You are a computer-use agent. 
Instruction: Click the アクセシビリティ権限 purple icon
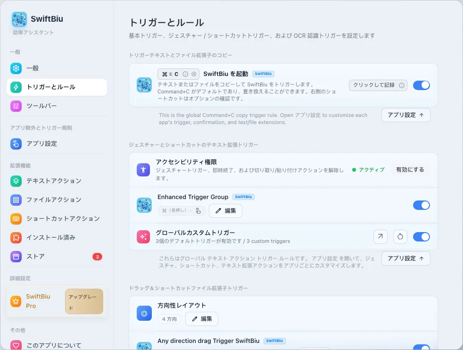(x=143, y=170)
